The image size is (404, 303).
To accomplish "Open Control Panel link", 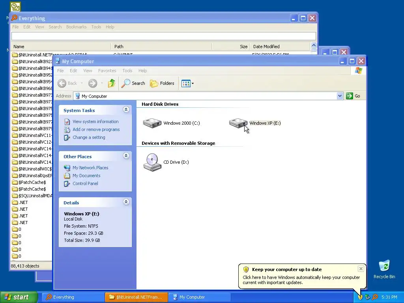I will [85, 183].
